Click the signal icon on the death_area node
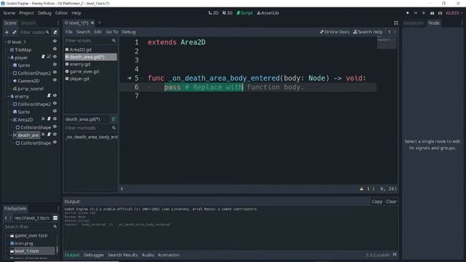This screenshot has width=466, height=262. 44,134
